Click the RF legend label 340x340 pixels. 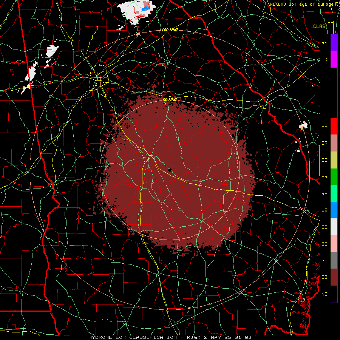(x=325, y=42)
